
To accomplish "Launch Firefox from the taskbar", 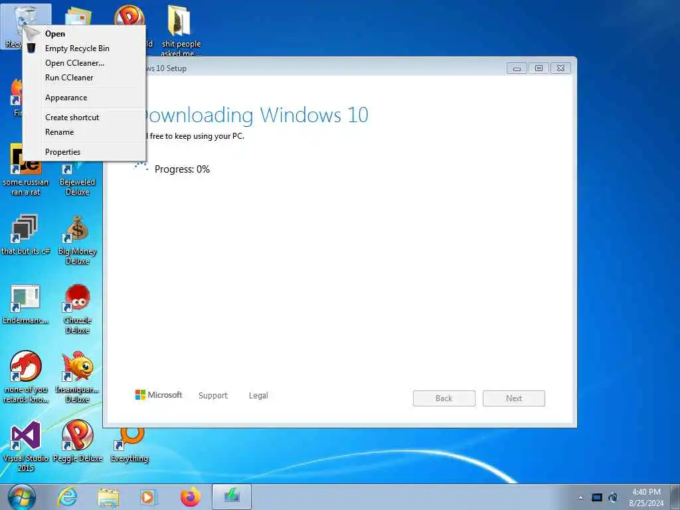I will tap(191, 497).
